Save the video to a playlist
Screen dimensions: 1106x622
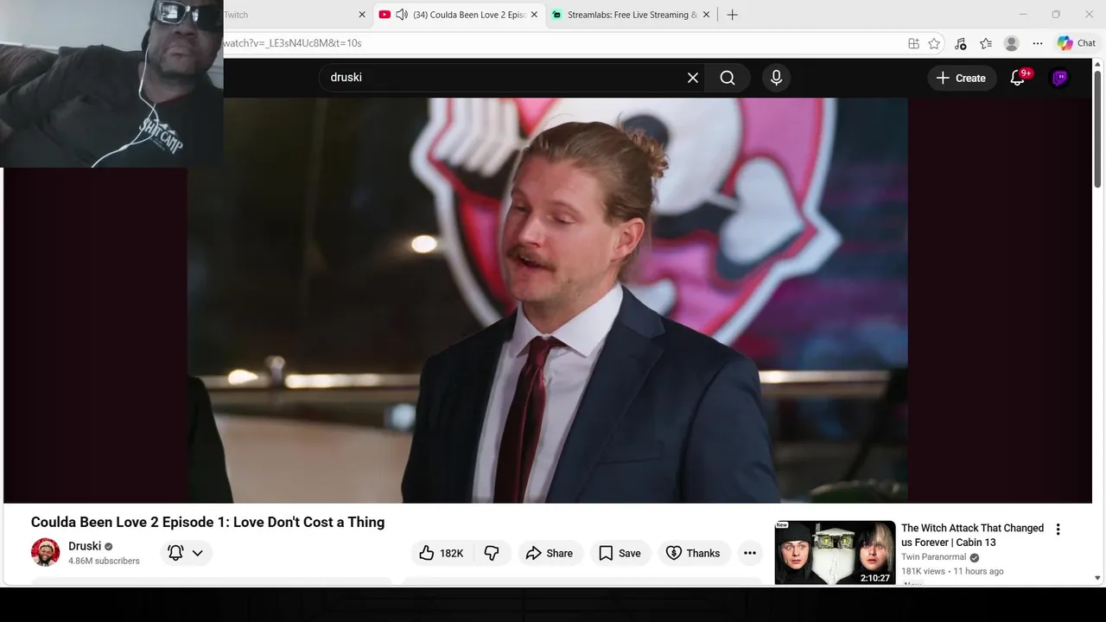tap(620, 553)
